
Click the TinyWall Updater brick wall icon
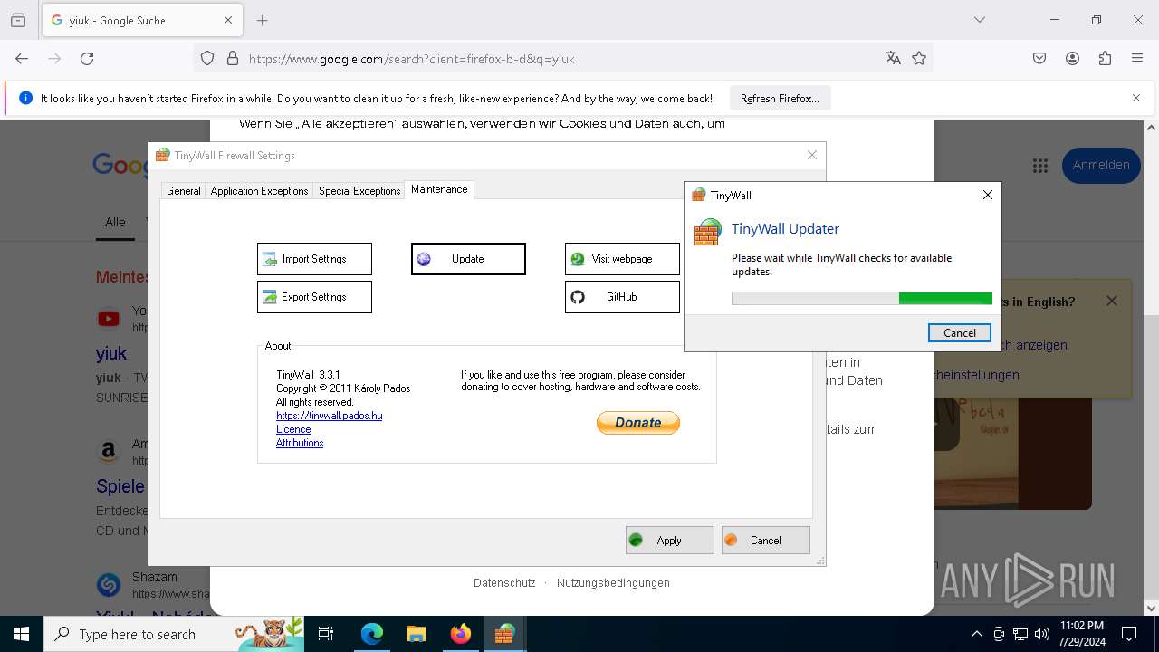[x=708, y=233]
